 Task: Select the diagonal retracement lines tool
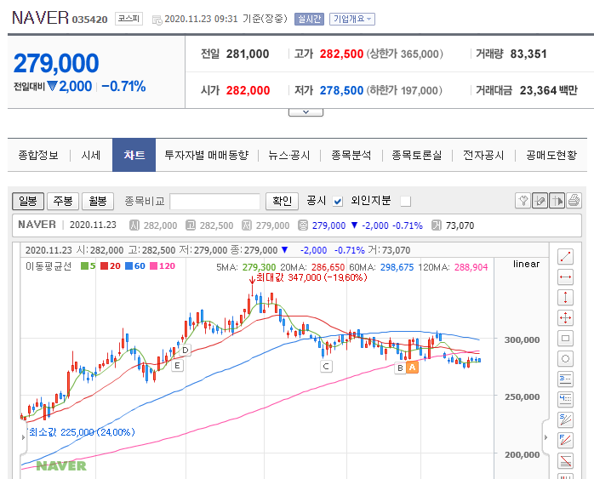565,460
